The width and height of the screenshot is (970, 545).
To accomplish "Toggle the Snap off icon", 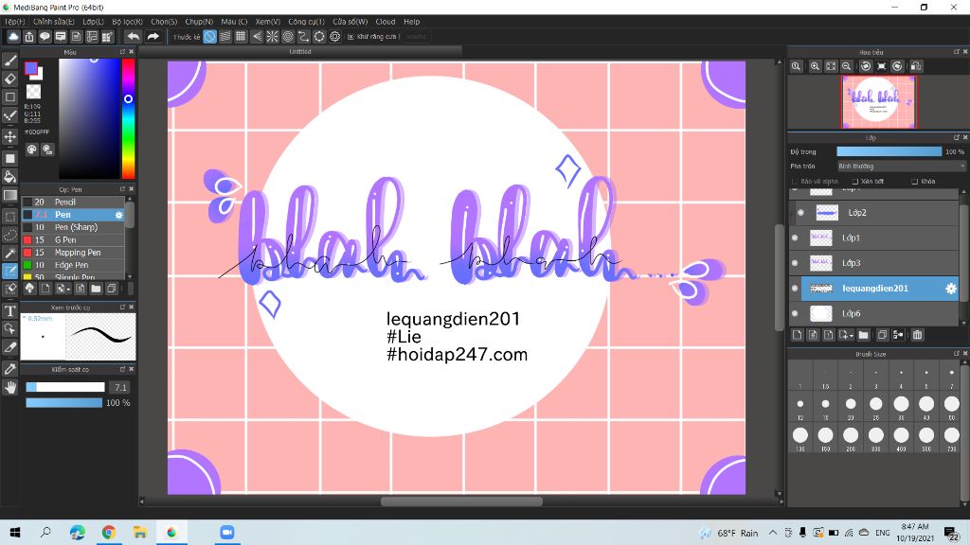I will click(210, 37).
